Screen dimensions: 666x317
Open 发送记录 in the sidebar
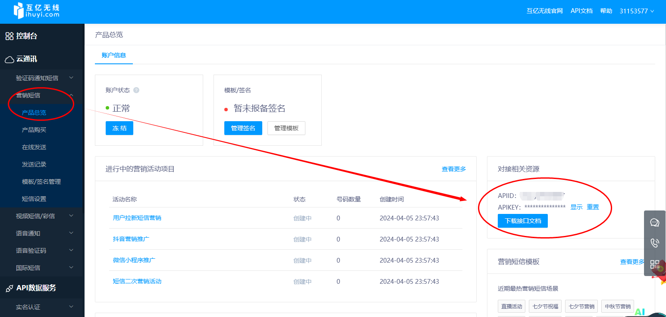click(x=34, y=164)
